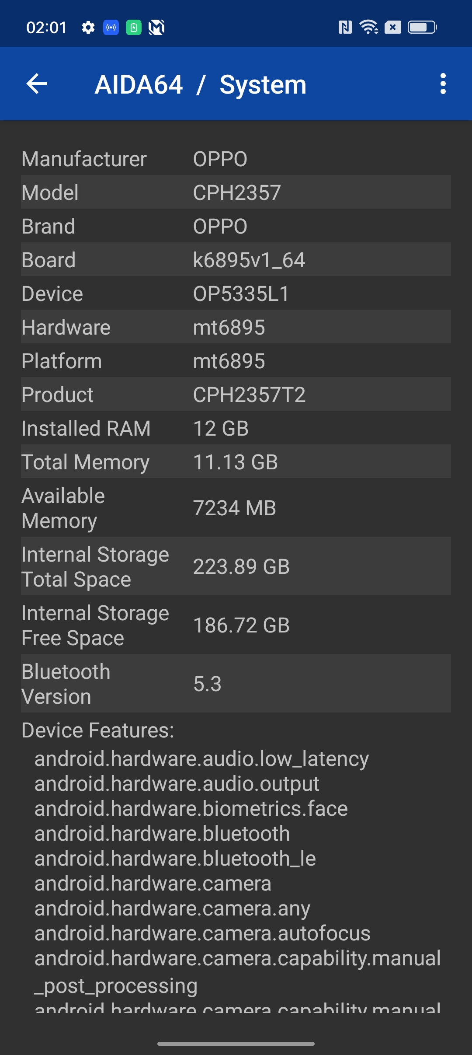Viewport: 472px width, 1055px height.
Task: Tap the battery level indicator
Action: (x=422, y=28)
